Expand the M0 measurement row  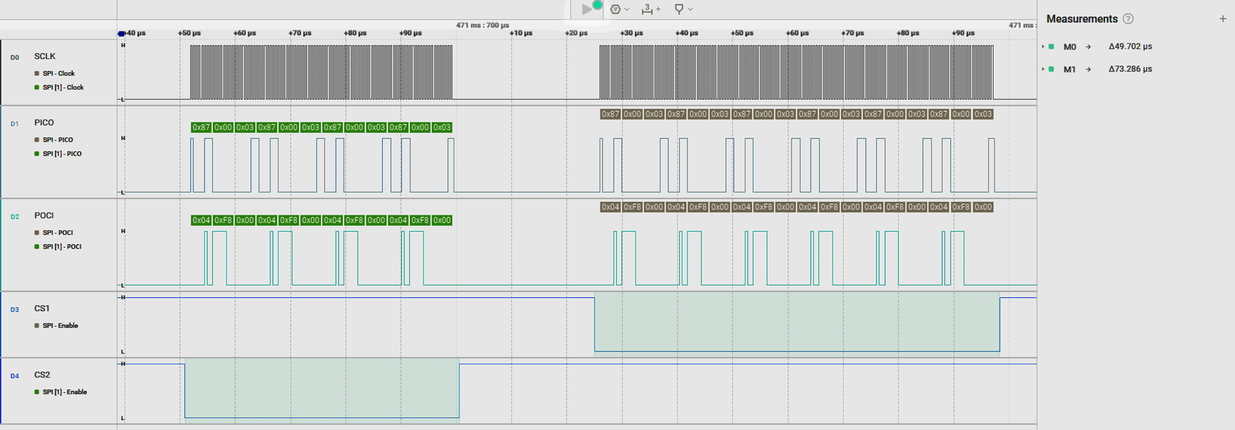click(x=1043, y=46)
